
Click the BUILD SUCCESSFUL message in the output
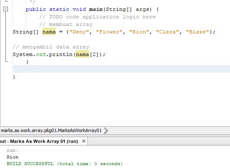point(65,164)
